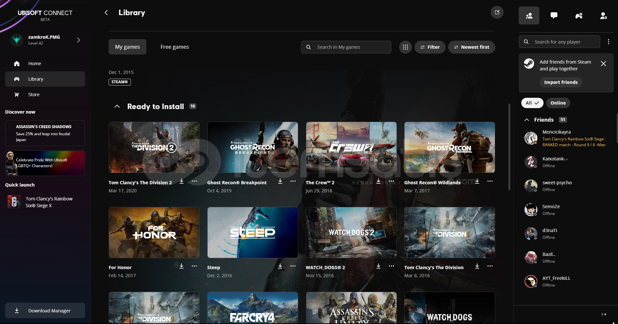Click the STEAM® tag badge

[120, 82]
